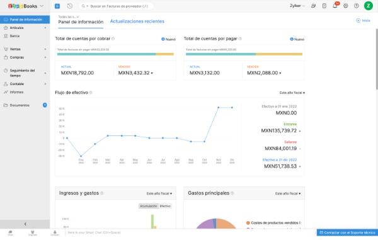Image resolution: width=378 pixels, height=240 pixels.
Task: Click the cuentas por pagar progress bar
Action: (244, 54)
